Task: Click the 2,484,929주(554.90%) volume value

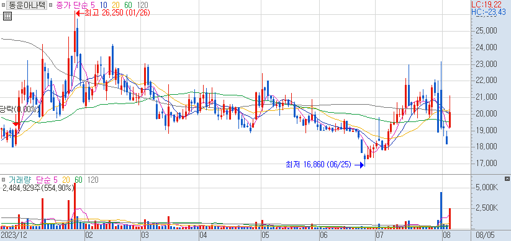Action: pyautogui.click(x=38, y=188)
